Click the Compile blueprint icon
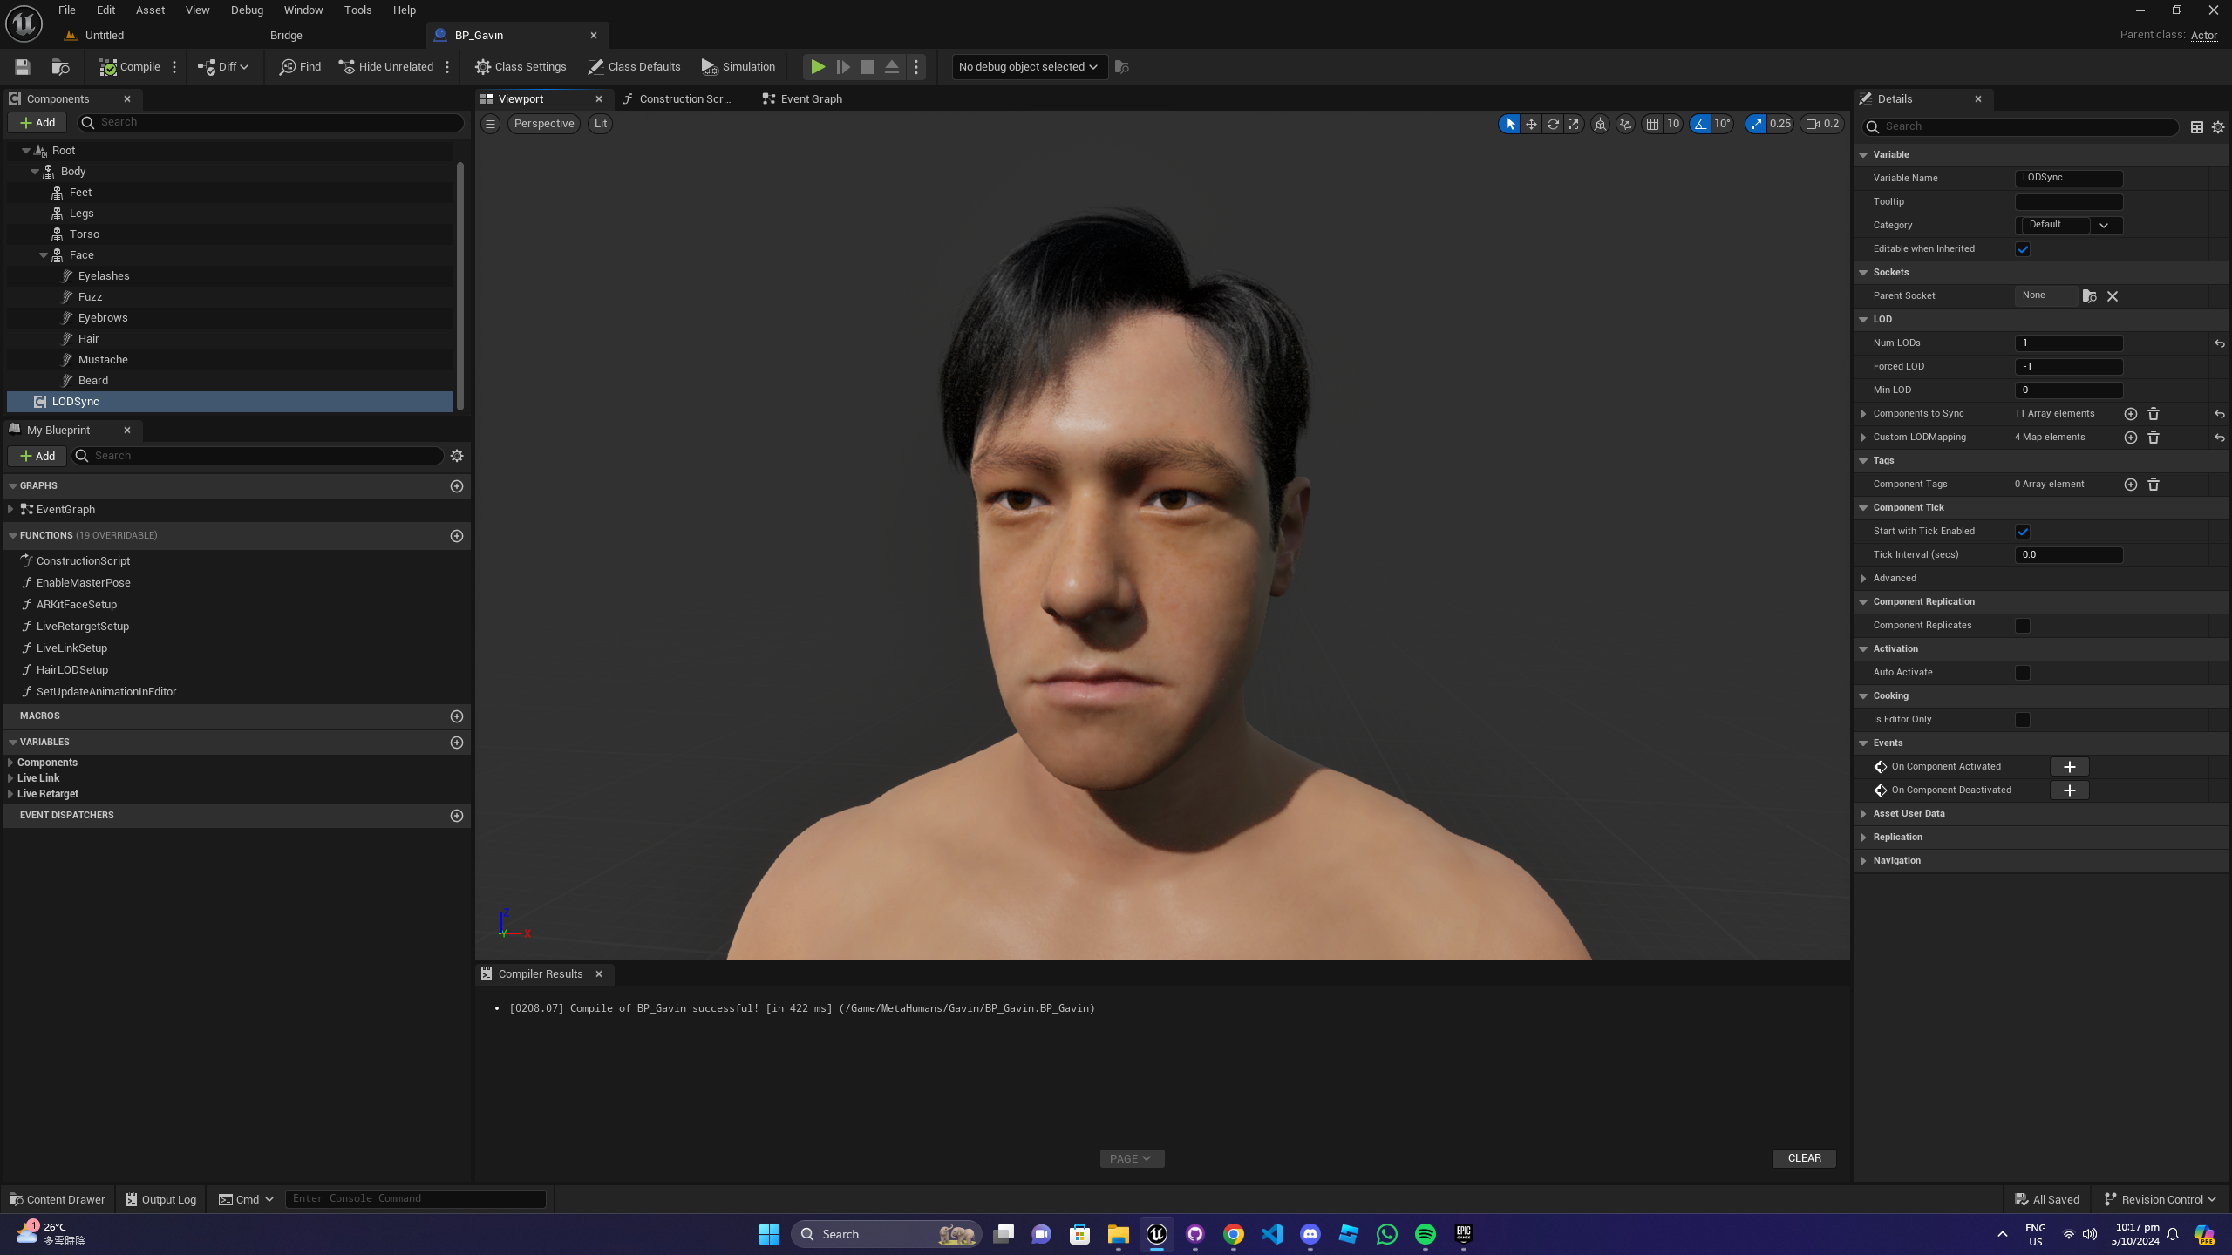Image resolution: width=2232 pixels, height=1255 pixels. [108, 67]
